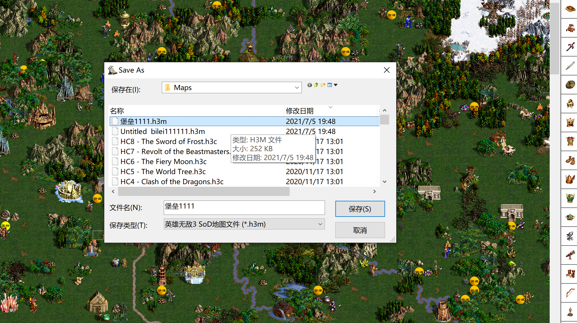The image size is (577, 323).
Task: Close the Save As dialog
Action: (x=387, y=70)
